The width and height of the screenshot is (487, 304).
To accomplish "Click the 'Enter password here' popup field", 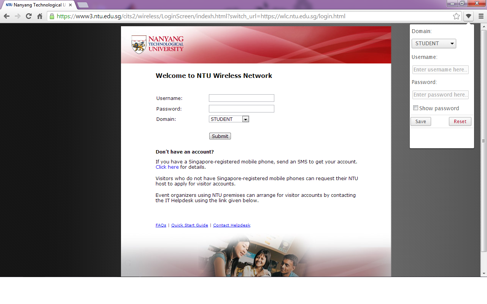I will 441,95.
